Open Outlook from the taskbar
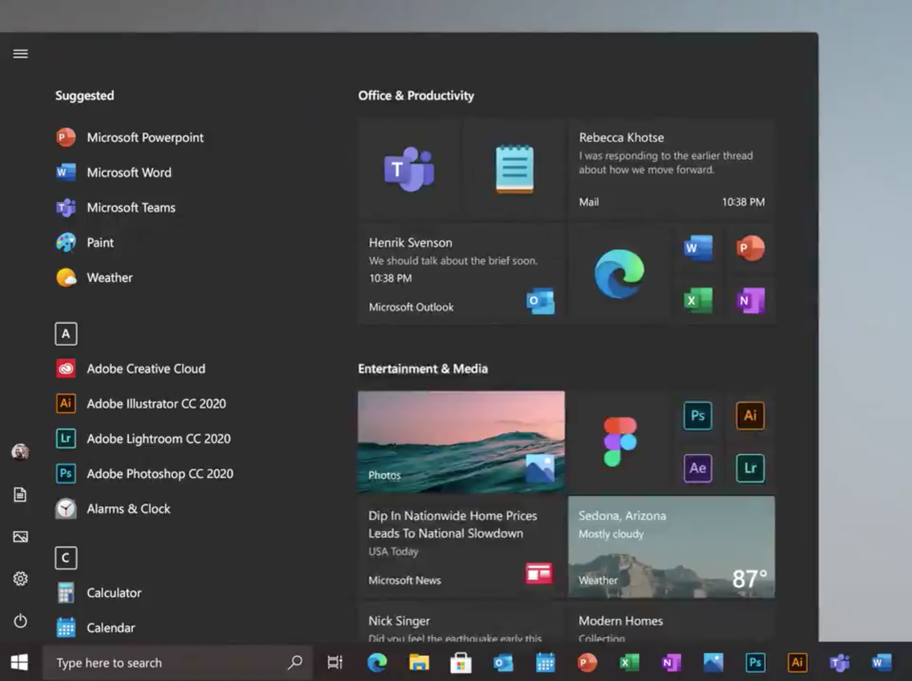Image resolution: width=912 pixels, height=681 pixels. [503, 663]
